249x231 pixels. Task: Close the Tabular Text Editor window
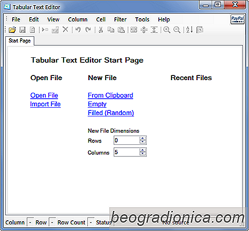(235, 5)
